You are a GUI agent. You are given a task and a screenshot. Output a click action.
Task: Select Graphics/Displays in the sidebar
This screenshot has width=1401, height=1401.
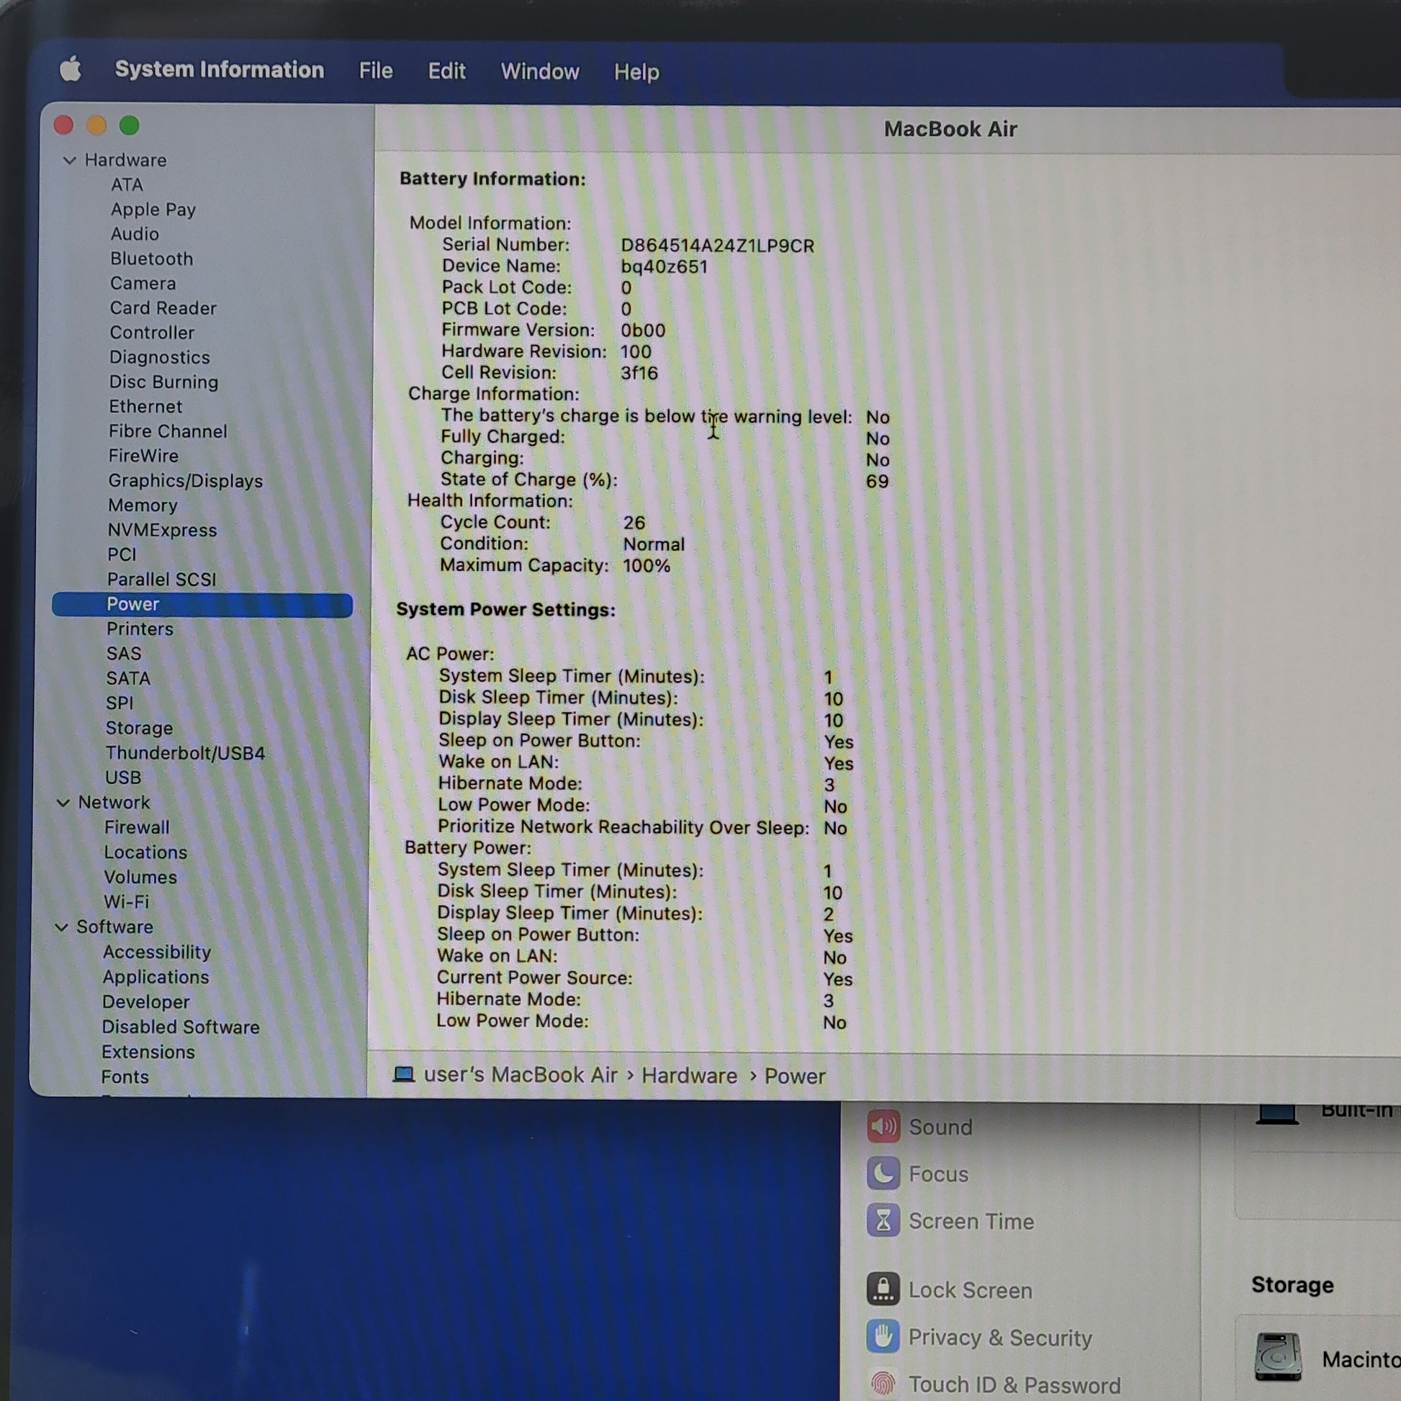click(x=185, y=481)
